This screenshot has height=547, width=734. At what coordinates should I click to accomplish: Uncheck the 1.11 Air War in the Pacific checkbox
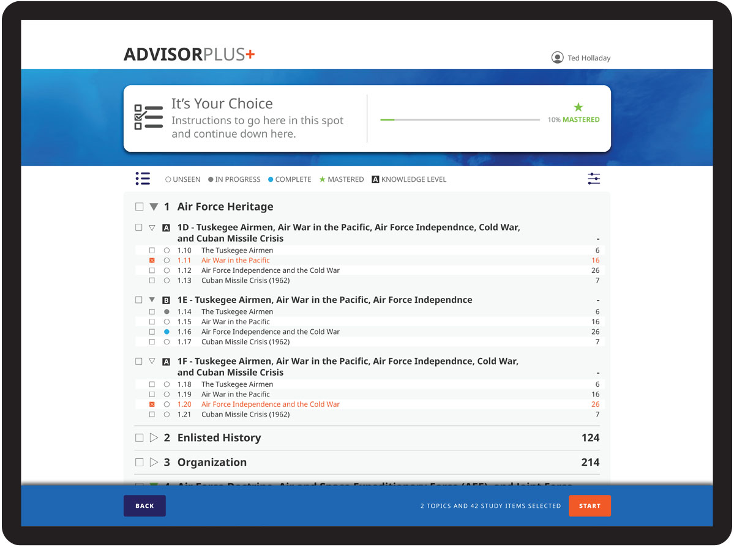[152, 261]
